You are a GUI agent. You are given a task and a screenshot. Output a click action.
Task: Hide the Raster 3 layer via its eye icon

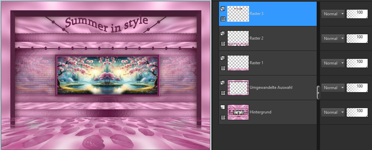(223, 19)
